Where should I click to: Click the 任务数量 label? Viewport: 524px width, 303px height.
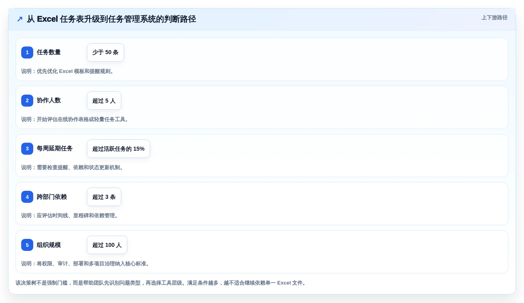coord(49,53)
